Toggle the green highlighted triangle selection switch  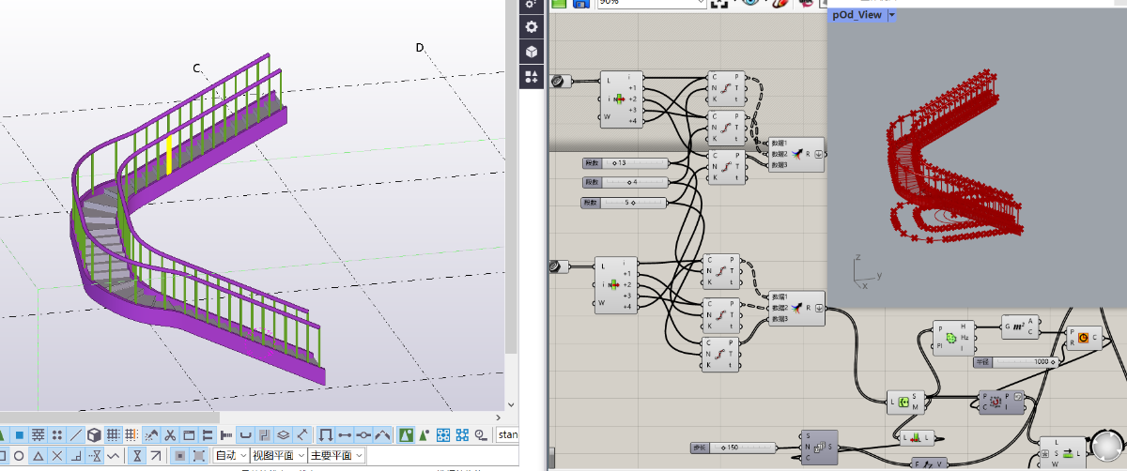(406, 435)
